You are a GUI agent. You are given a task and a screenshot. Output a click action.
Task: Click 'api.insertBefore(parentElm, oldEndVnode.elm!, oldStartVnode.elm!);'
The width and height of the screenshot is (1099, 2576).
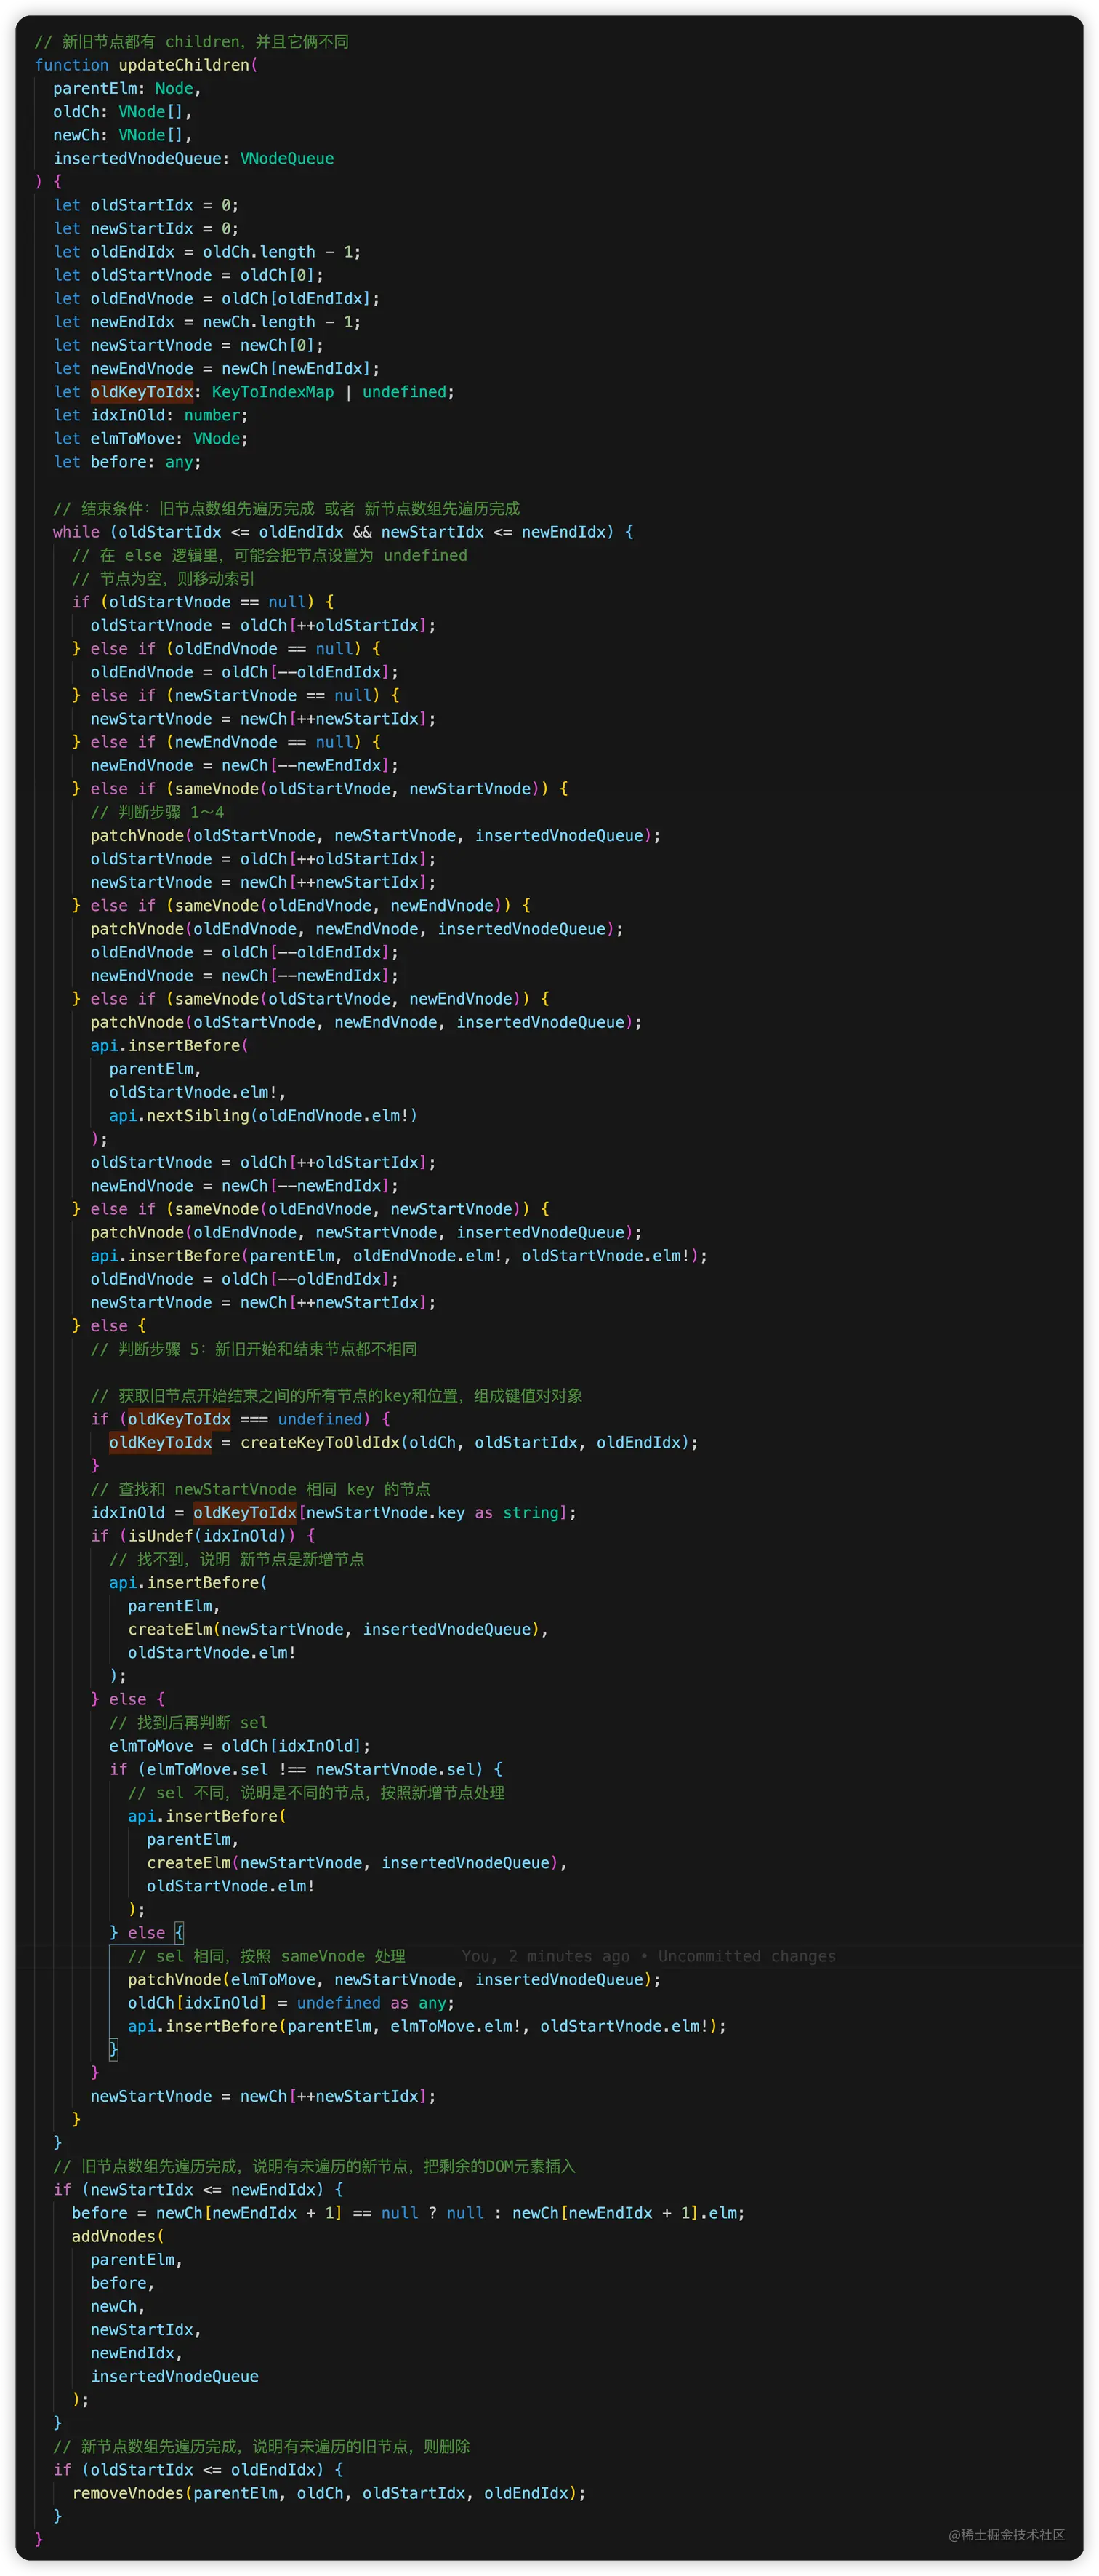click(398, 1255)
